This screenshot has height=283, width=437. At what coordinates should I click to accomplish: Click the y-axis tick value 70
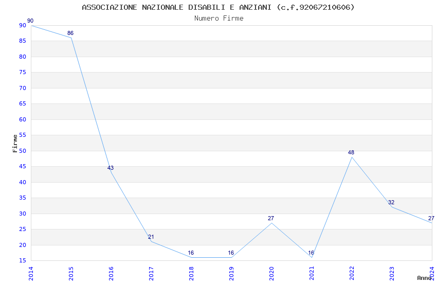tap(23, 88)
